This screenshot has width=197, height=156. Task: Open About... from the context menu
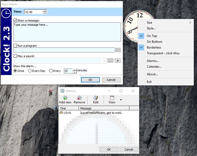click(x=166, y=74)
